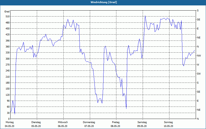Click the 330 y-axis value
The height and width of the screenshot is (129, 206).
point(8,53)
